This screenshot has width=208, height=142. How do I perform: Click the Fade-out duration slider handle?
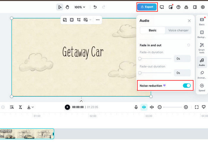coord(140,73)
